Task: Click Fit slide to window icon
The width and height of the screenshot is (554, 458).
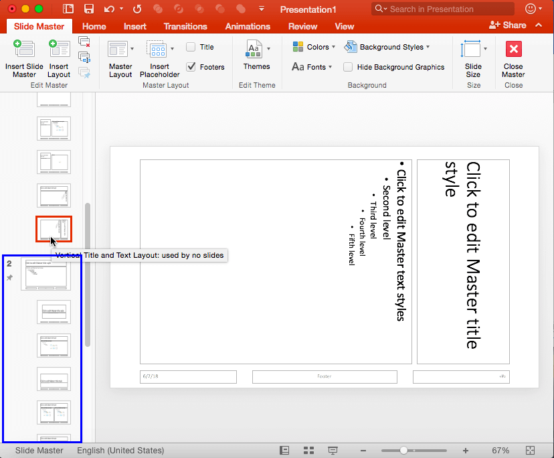Action: tap(531, 451)
